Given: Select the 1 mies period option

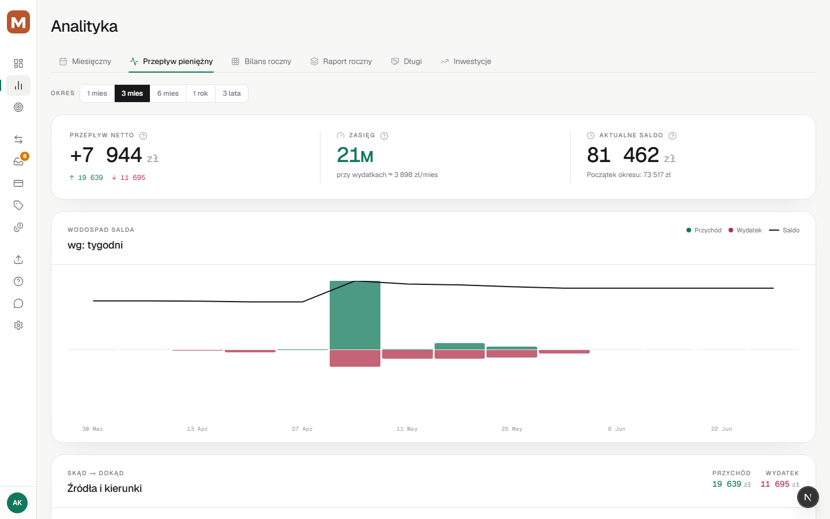Looking at the screenshot, I should coord(97,93).
